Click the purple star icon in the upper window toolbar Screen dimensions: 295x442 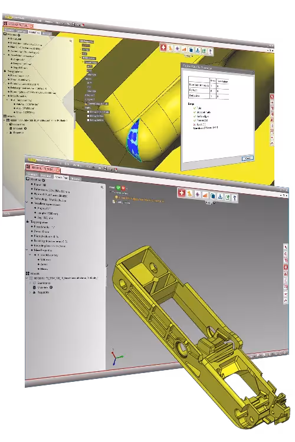point(177,49)
